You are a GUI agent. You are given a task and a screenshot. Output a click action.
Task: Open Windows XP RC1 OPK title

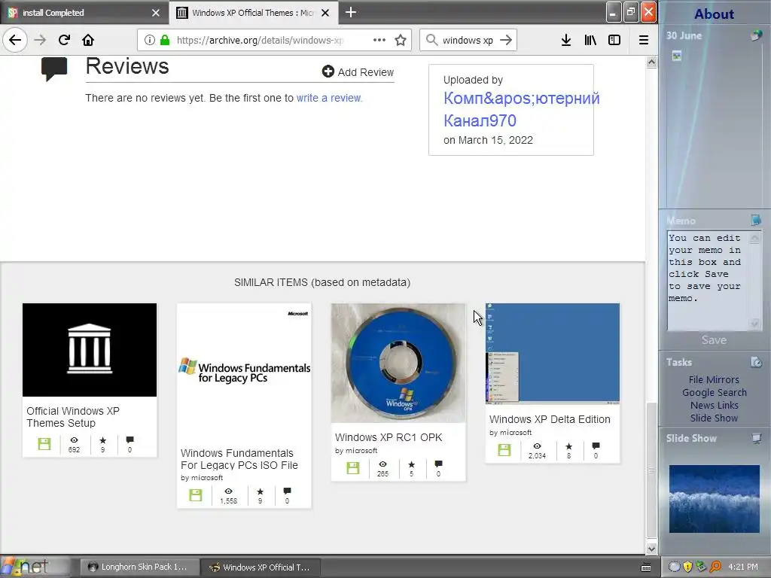389,437
